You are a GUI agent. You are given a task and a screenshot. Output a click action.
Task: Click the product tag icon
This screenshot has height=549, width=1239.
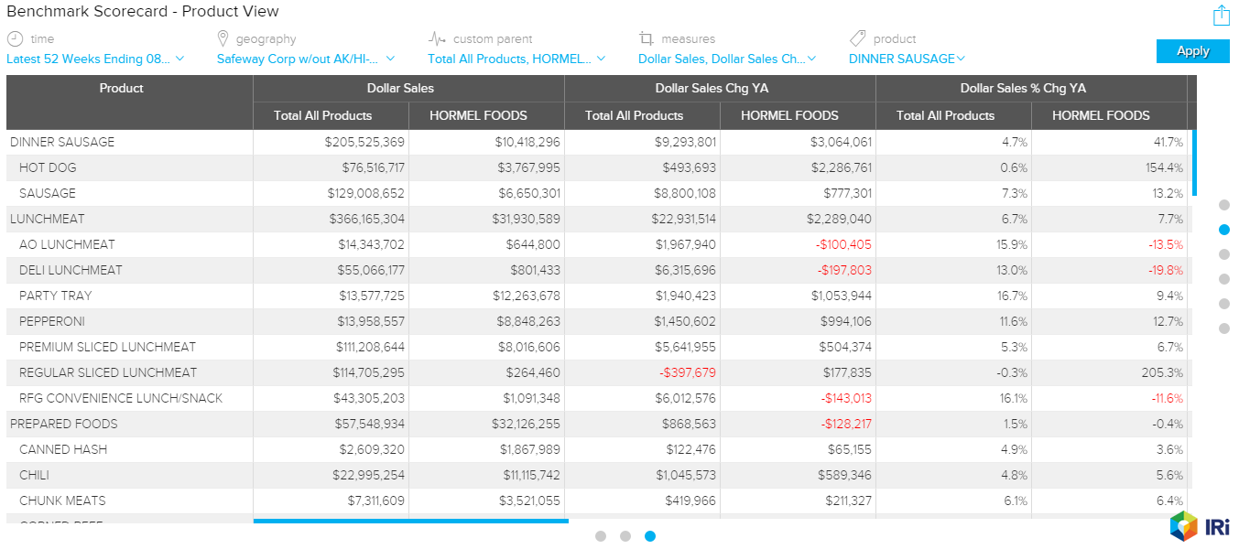pos(857,38)
